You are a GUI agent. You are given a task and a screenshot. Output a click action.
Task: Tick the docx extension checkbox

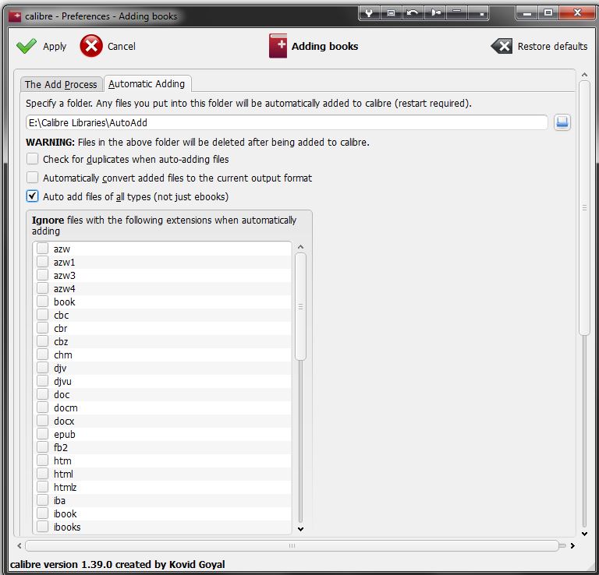[42, 421]
